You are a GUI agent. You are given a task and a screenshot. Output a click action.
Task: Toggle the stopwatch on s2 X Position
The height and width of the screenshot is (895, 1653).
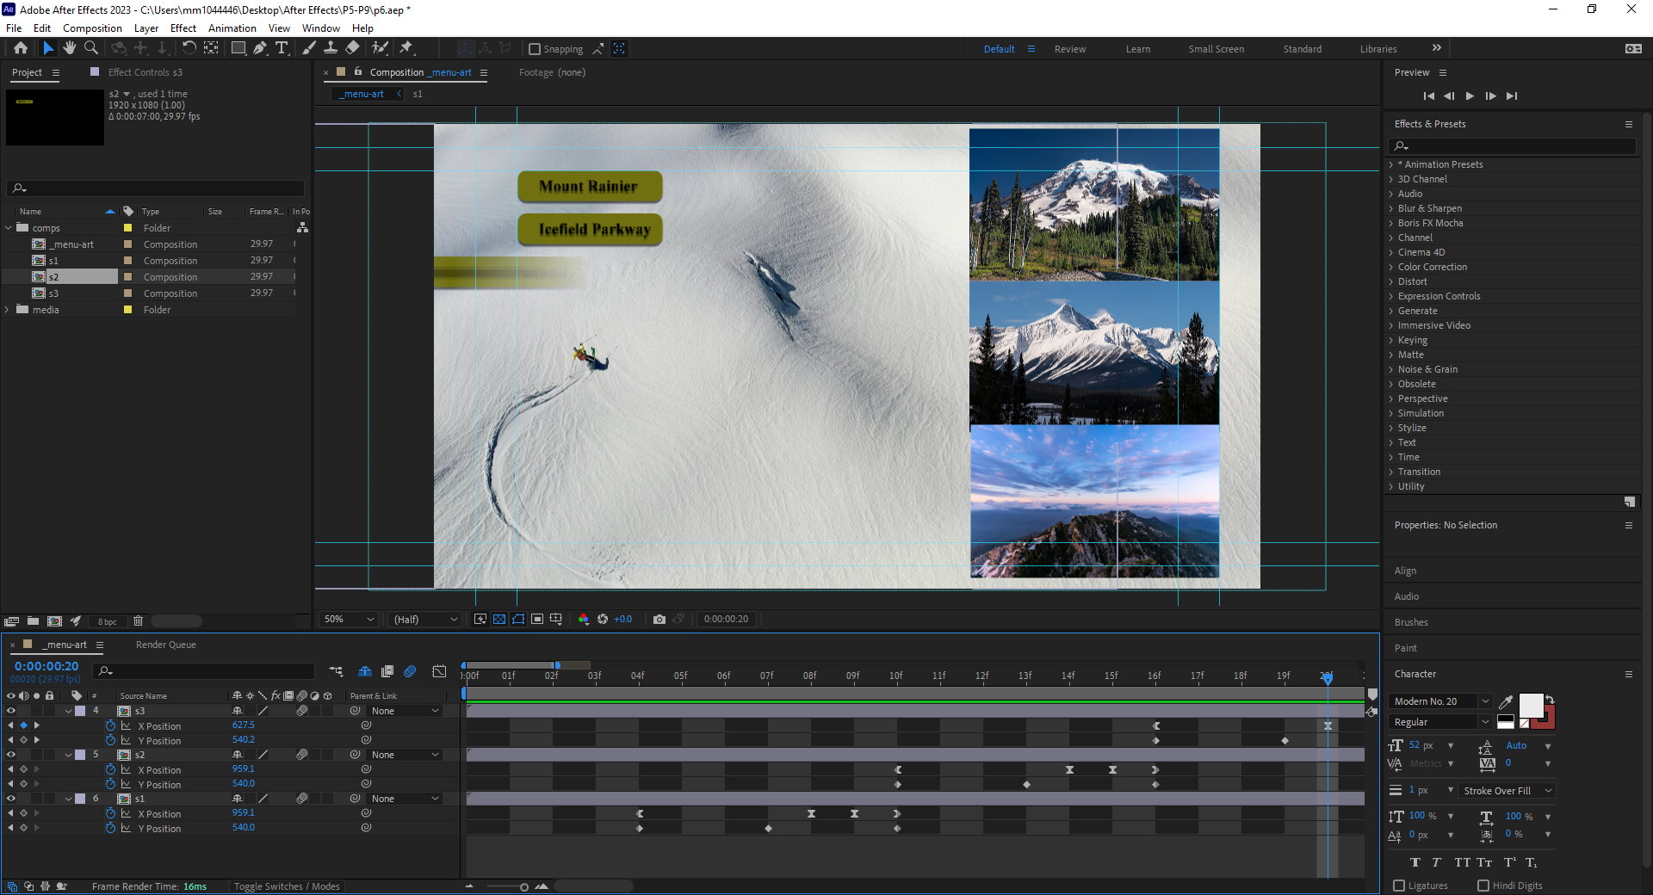(110, 769)
